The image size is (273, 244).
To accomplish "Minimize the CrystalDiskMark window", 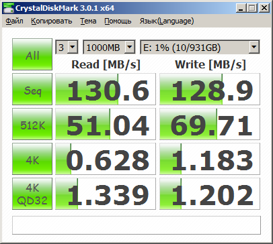I will 241,9.
